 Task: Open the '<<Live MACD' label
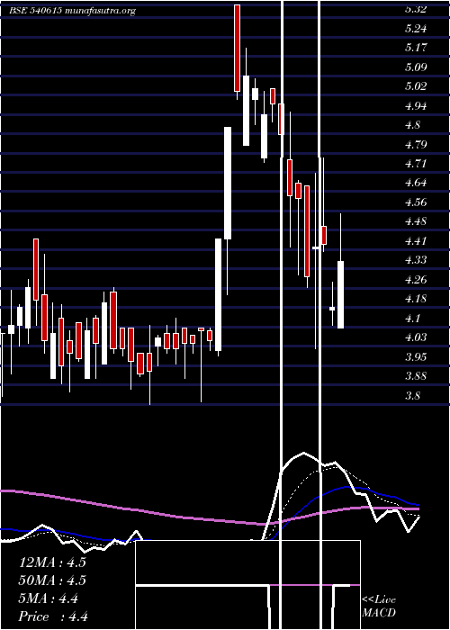click(x=379, y=606)
